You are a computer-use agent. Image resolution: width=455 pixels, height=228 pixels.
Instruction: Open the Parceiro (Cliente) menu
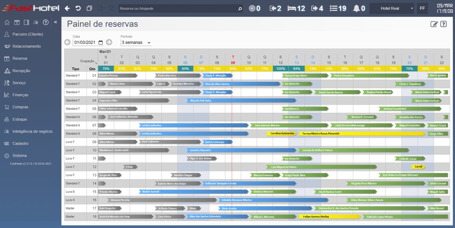(x=28, y=34)
